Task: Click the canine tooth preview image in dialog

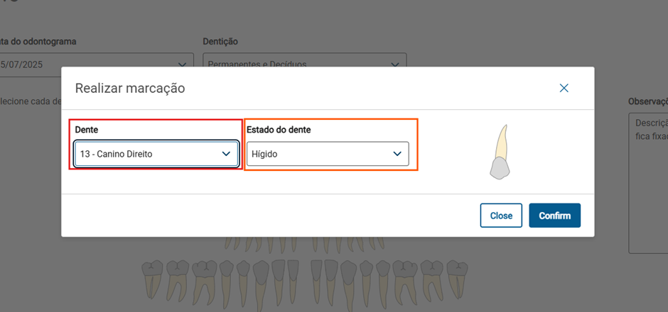Action: click(500, 152)
